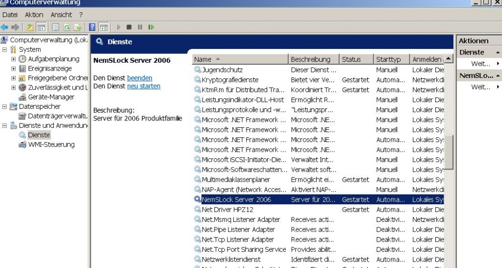Expand the Ereignisanzeige tree node

[x=13, y=69]
